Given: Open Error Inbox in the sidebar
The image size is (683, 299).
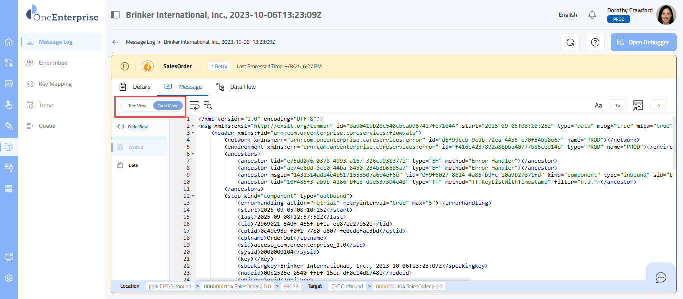Looking at the screenshot, I should click(x=53, y=63).
